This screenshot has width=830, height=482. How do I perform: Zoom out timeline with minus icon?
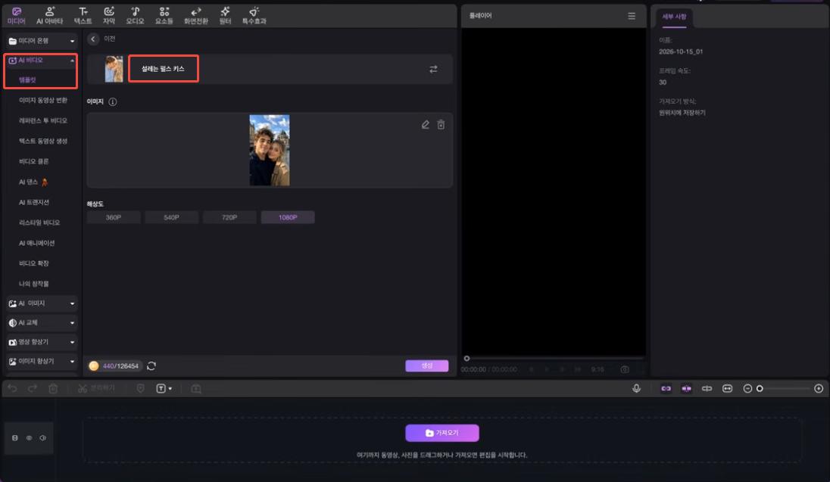pyautogui.click(x=747, y=388)
